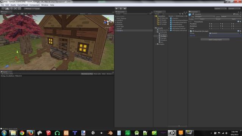Open the Component menu
242x136 pixels.
point(34,5)
